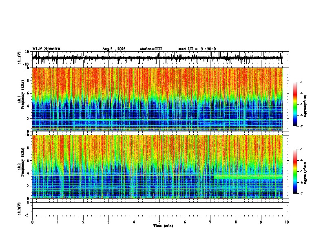Click the "Time (min)" axis label
Viewport: 323px width, 249px height.
[163, 226]
